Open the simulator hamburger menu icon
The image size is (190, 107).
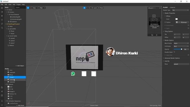160,8
